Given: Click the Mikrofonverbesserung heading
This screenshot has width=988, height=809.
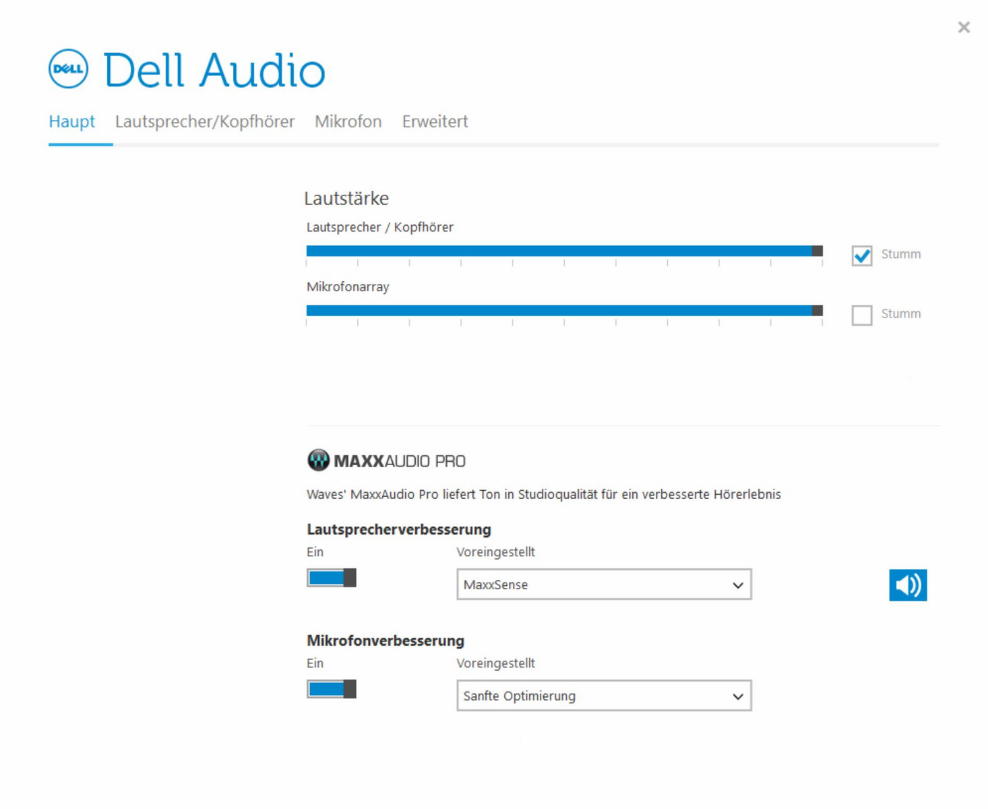Looking at the screenshot, I should pyautogui.click(x=385, y=640).
